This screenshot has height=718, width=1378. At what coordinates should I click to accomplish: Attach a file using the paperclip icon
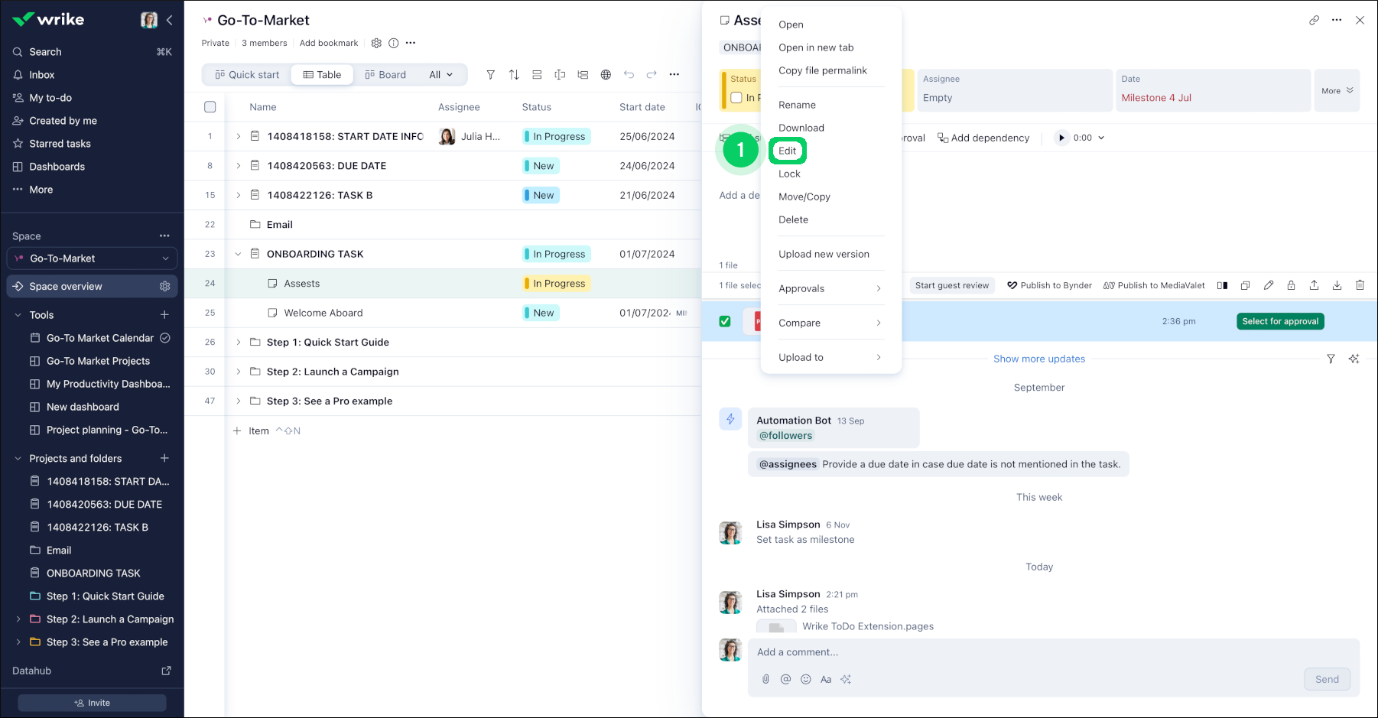pyautogui.click(x=765, y=679)
